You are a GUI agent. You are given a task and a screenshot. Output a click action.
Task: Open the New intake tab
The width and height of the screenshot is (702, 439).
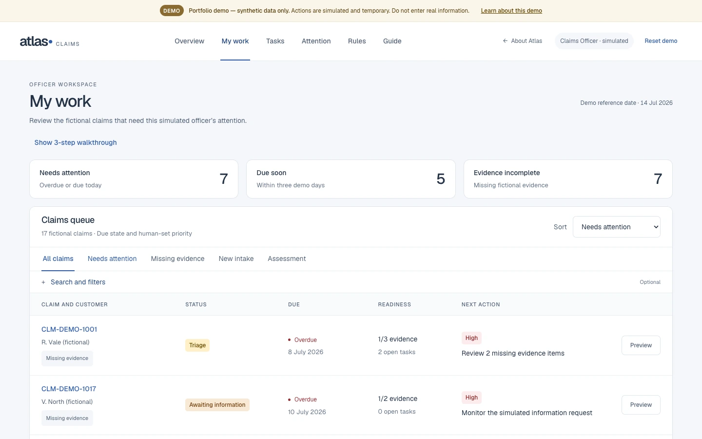[x=236, y=259]
